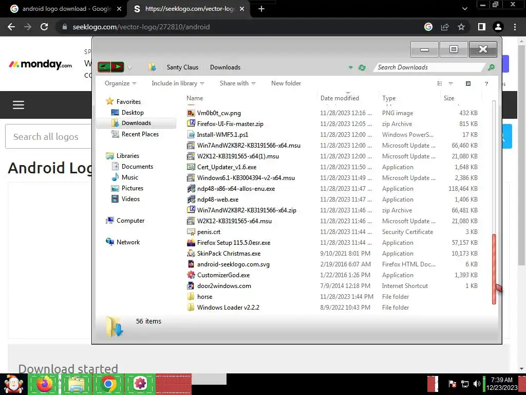The height and width of the screenshot is (395, 526).
Task: Reload the seeklogo page in Chrome
Action: click(x=44, y=27)
